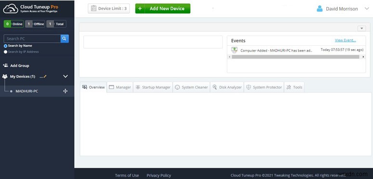Select MADHURI-PC in the device tree
Screen dimensions: 373x179
26,91
